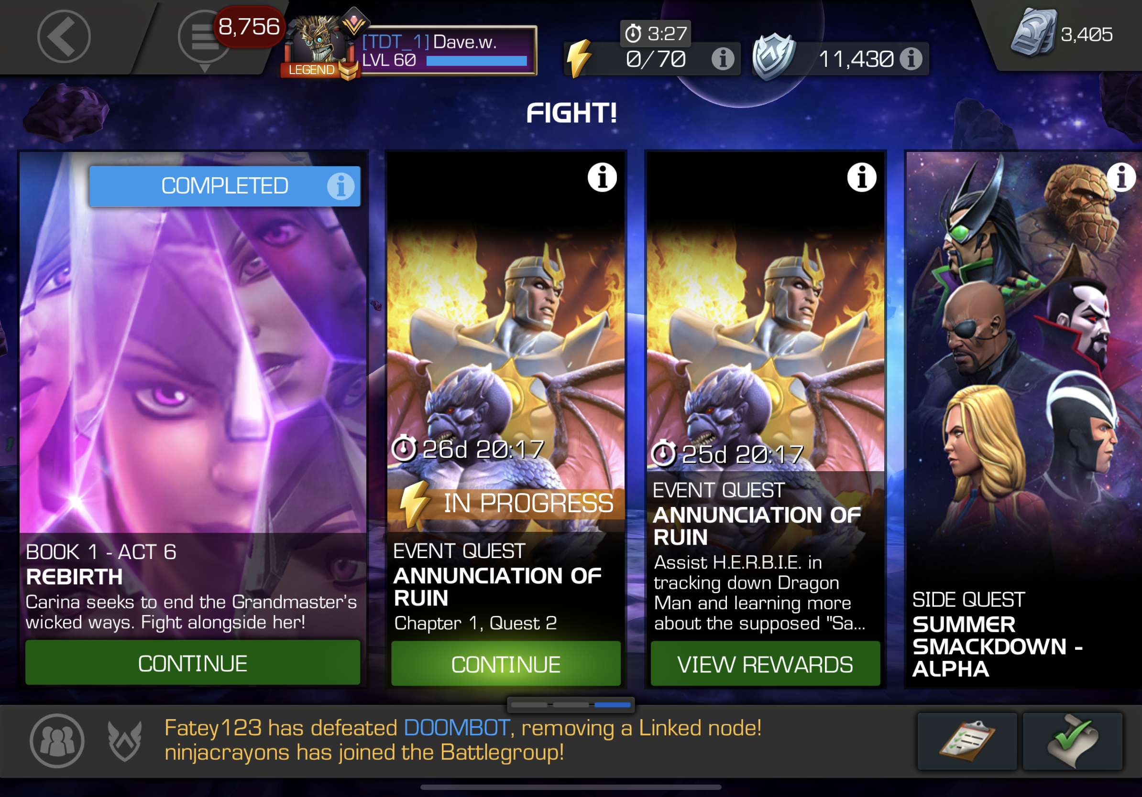This screenshot has height=797, width=1142.
Task: Show energy info next to 0/70
Action: point(723,59)
